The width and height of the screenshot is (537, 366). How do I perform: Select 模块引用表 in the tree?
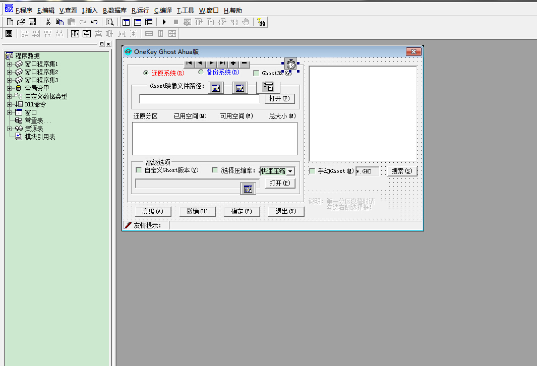pyautogui.click(x=40, y=137)
